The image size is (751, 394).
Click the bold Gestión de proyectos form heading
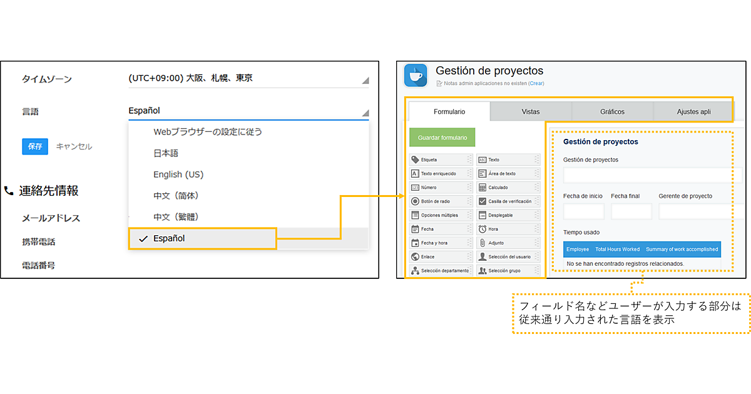[x=601, y=142]
